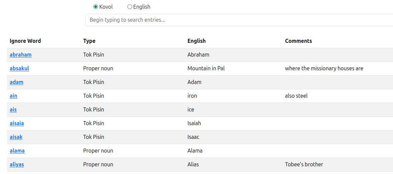Open the ain entry link
This screenshot has height=174, width=393.
(x=13, y=96)
